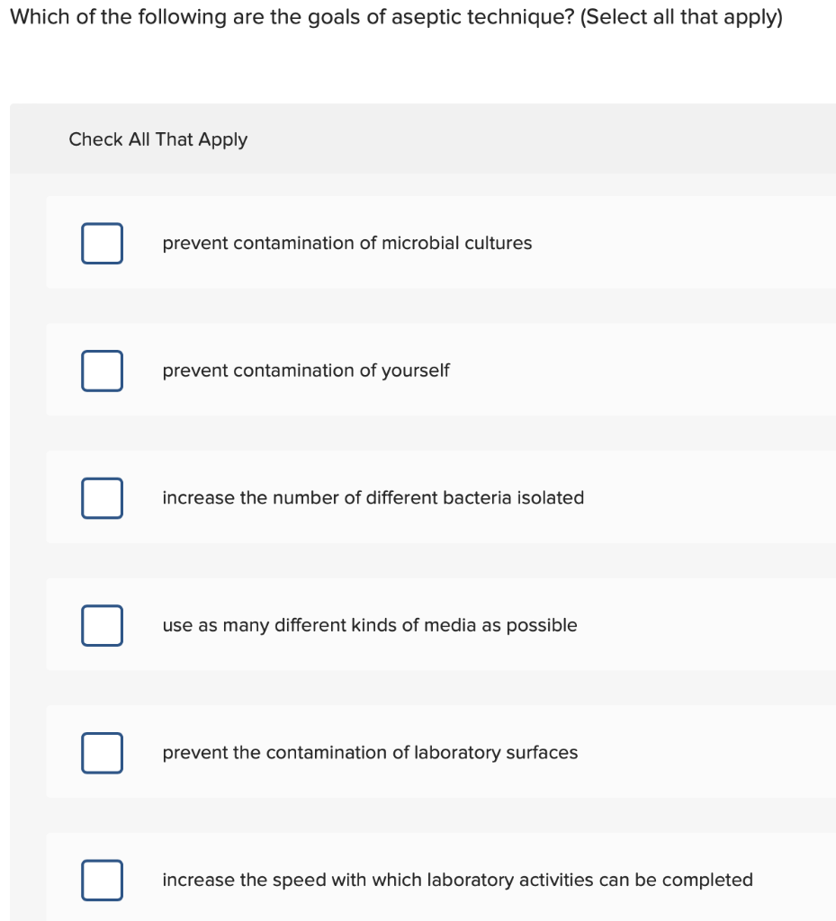Viewport: 836px width, 921px height.
Task: Click the 'Check All That Apply' header
Action: [158, 139]
